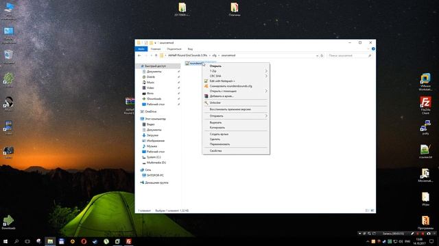This screenshot has width=439, height=246.
Task: Expand the Открыть с помощью submenu
Action: (x=236, y=91)
